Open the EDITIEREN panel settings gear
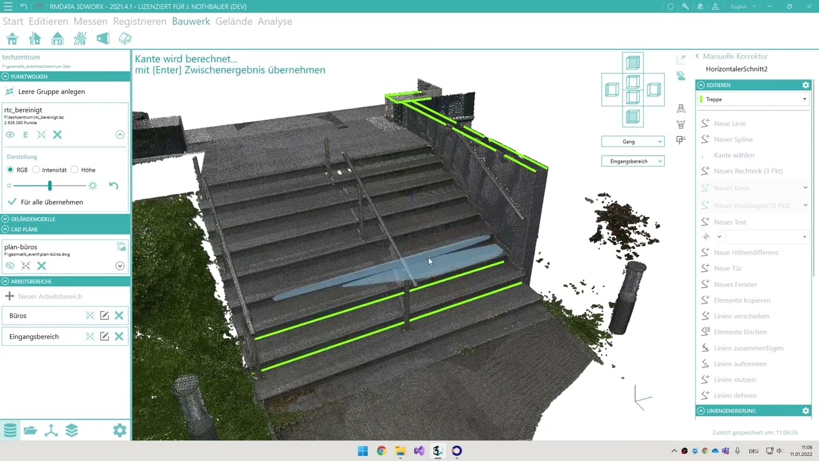819x461 pixels. pos(806,85)
